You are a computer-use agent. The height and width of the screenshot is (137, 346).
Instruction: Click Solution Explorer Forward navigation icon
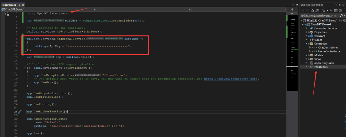pos(307,10)
